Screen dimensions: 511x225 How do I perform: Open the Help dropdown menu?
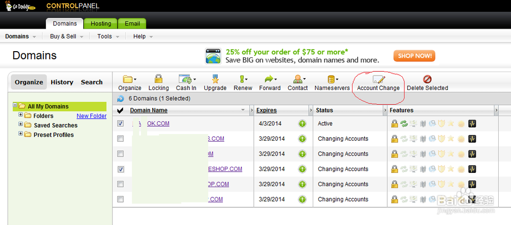[x=143, y=36]
